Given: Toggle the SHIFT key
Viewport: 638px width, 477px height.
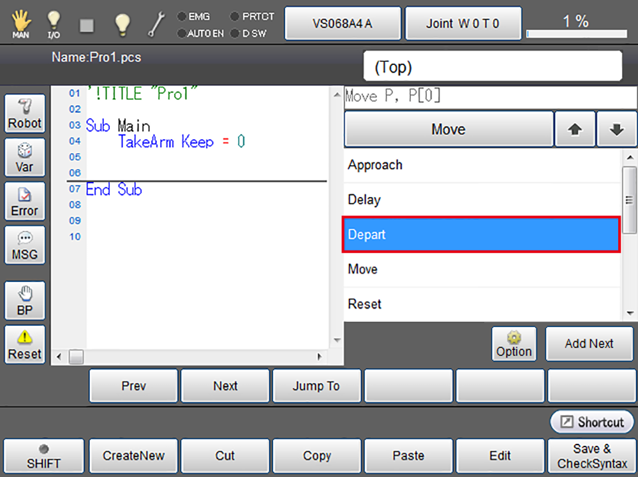Looking at the screenshot, I should (x=43, y=457).
